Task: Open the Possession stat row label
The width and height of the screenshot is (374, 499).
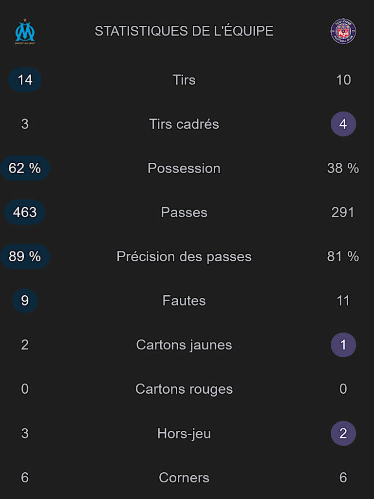Action: pyautogui.click(x=184, y=168)
